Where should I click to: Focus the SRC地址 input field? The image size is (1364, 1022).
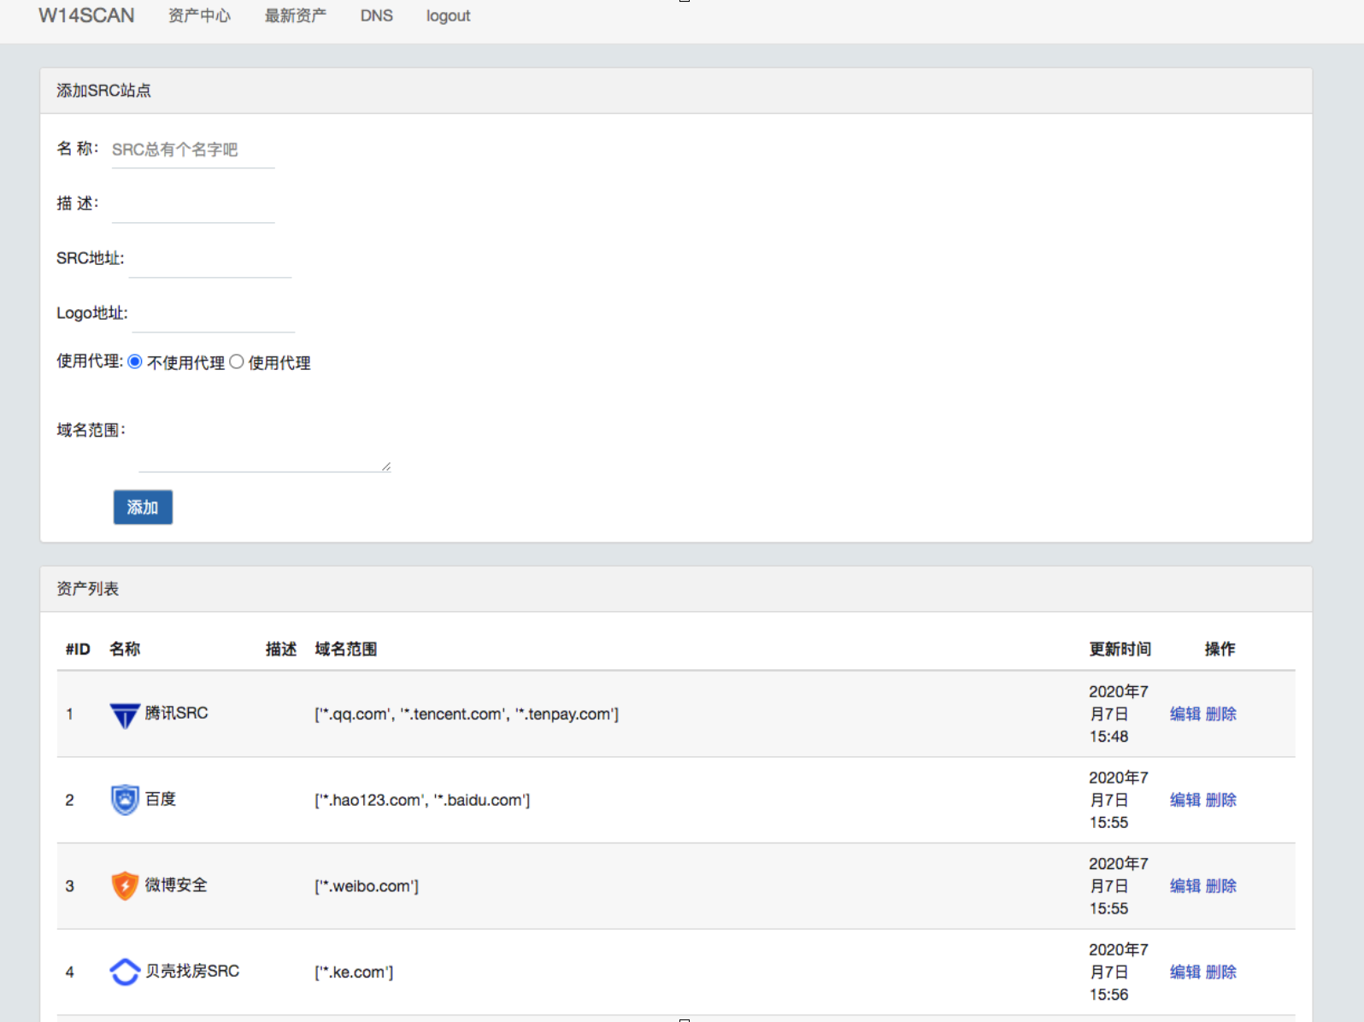(210, 259)
